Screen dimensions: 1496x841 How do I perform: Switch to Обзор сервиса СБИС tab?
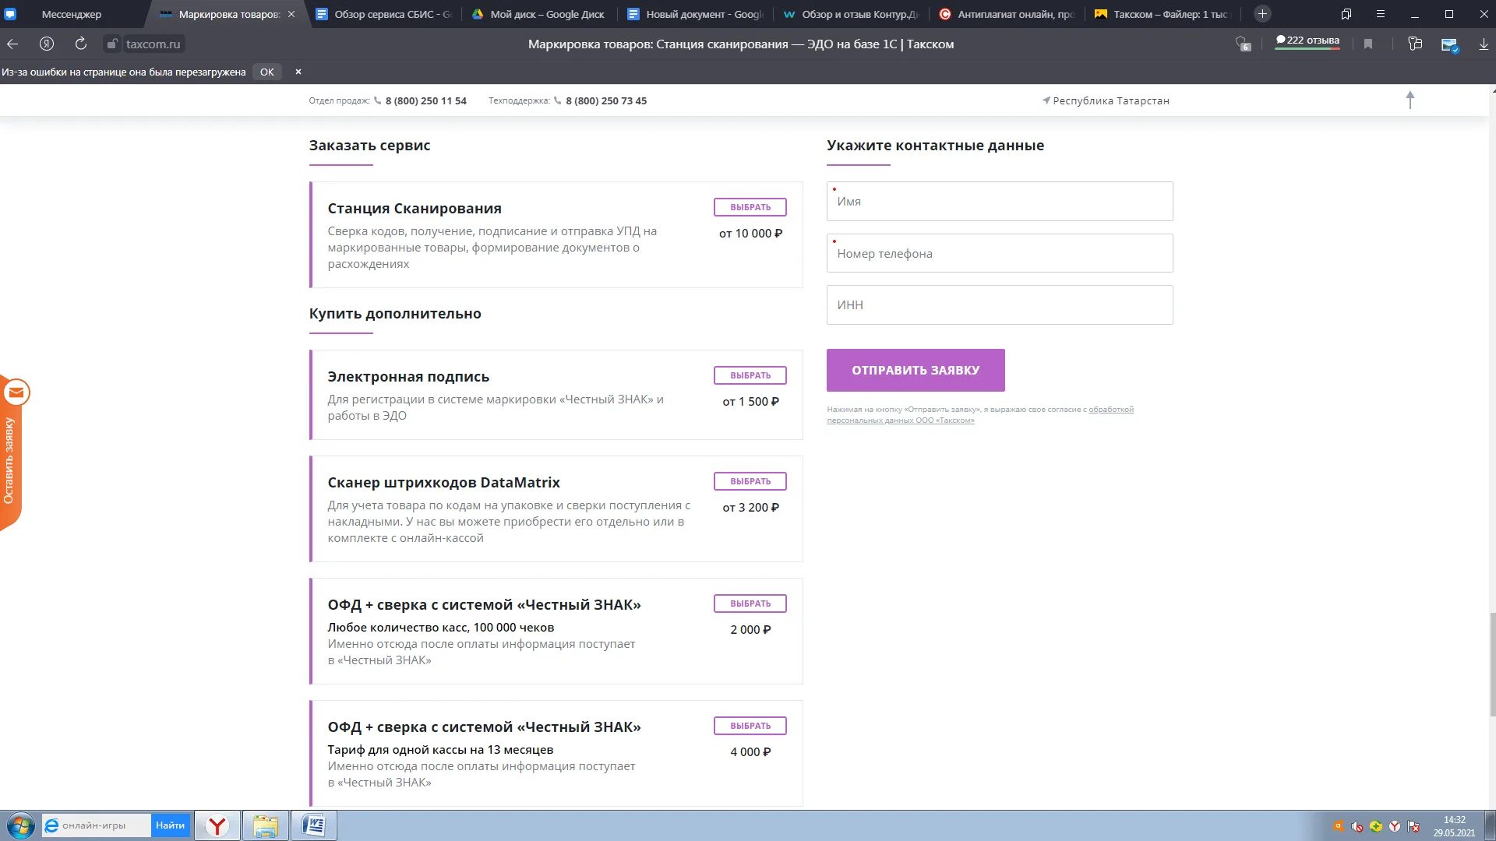click(x=386, y=14)
